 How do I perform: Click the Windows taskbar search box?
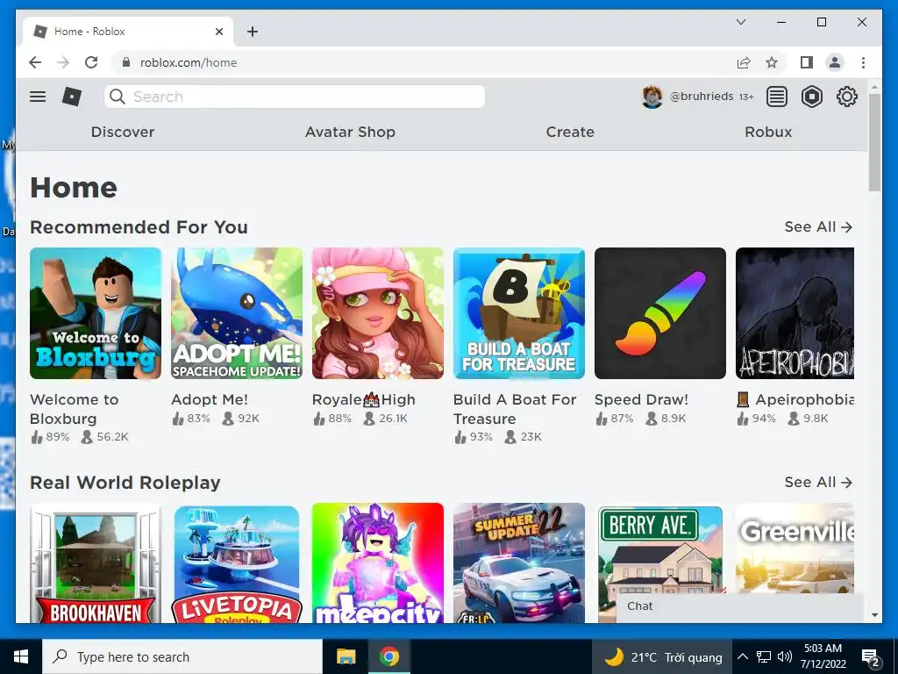pyautogui.click(x=182, y=656)
